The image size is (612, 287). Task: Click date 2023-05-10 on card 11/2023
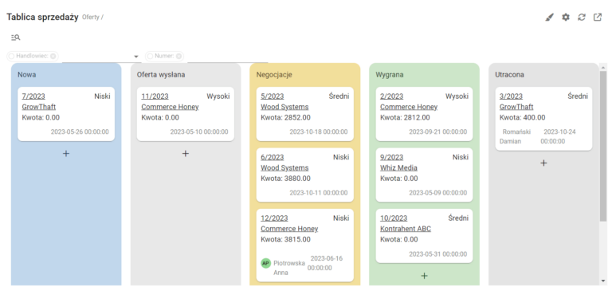pyautogui.click(x=199, y=132)
